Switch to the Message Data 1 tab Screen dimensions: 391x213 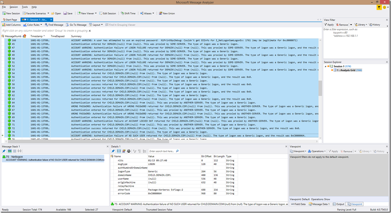tap(319, 204)
